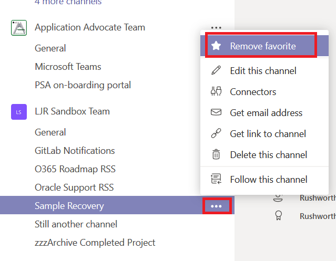Screen dimensions: 336x261
Task: Select the PSA on-boarding portal channel
Action: tap(83, 85)
